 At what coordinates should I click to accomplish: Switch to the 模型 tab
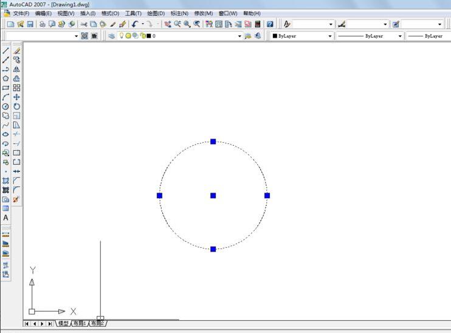tap(63, 323)
